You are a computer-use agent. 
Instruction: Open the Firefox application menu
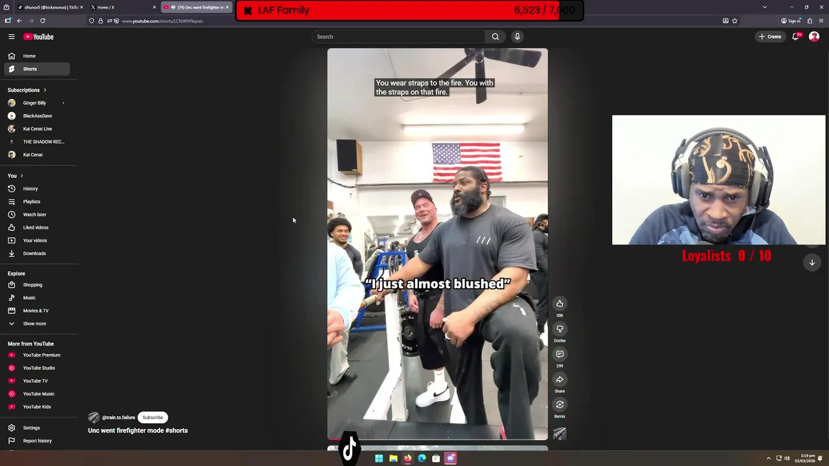821,21
